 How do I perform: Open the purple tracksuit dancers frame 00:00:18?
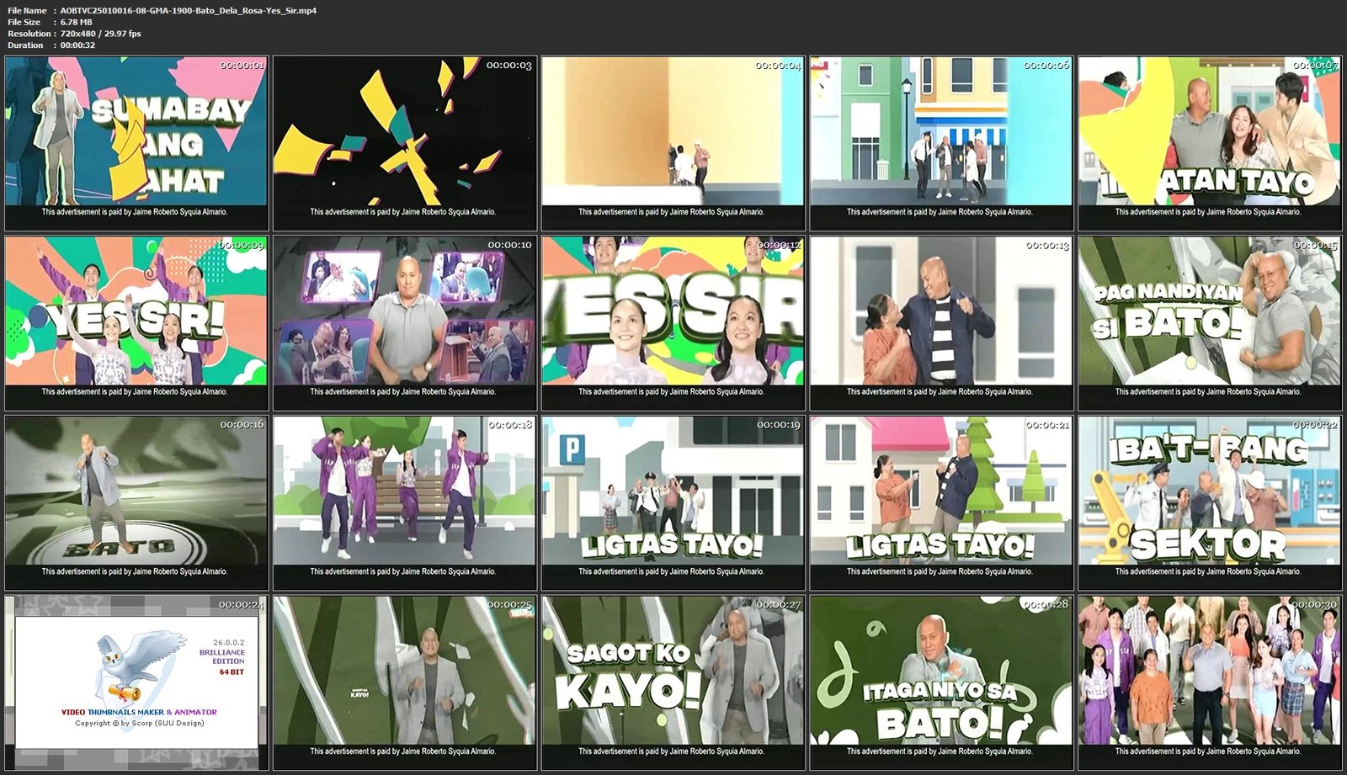pos(405,503)
